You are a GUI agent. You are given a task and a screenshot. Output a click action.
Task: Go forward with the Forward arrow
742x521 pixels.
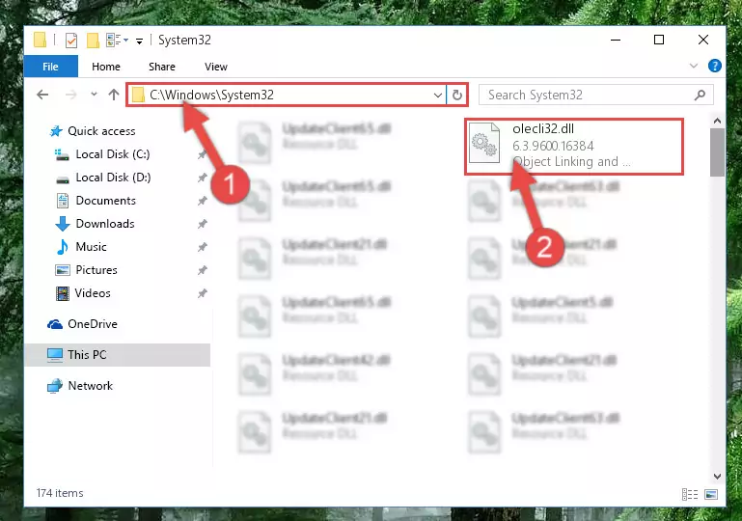(x=71, y=95)
